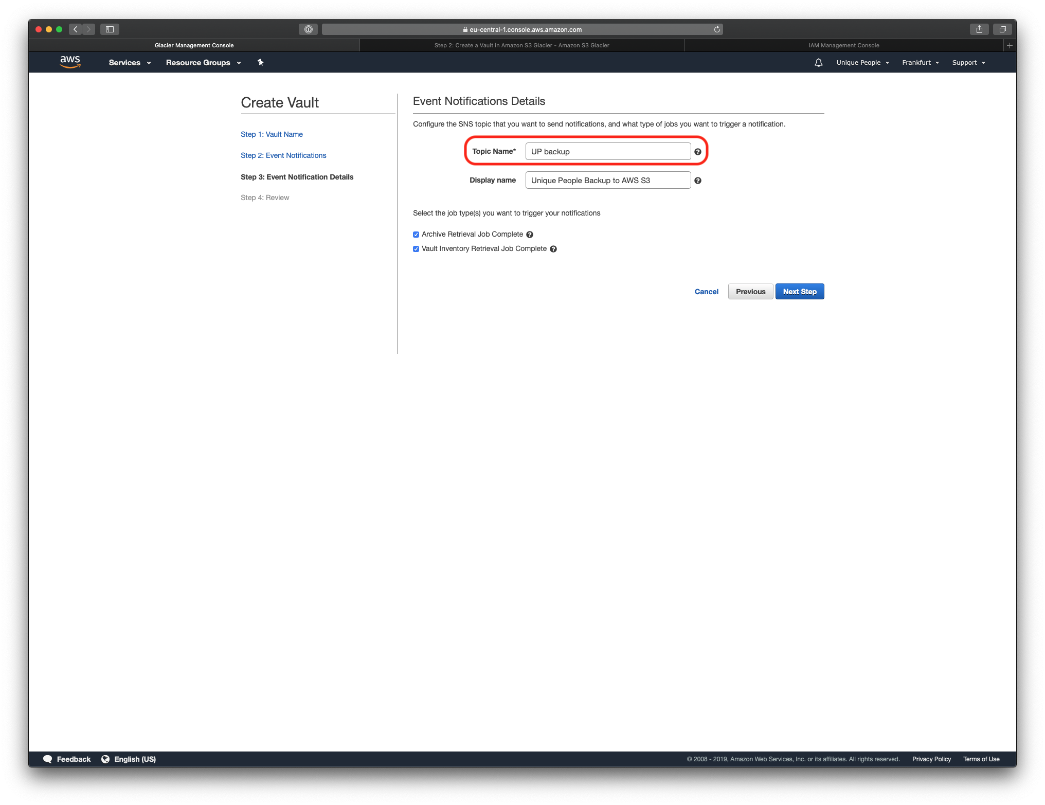Click Step 4: Review label

(265, 198)
